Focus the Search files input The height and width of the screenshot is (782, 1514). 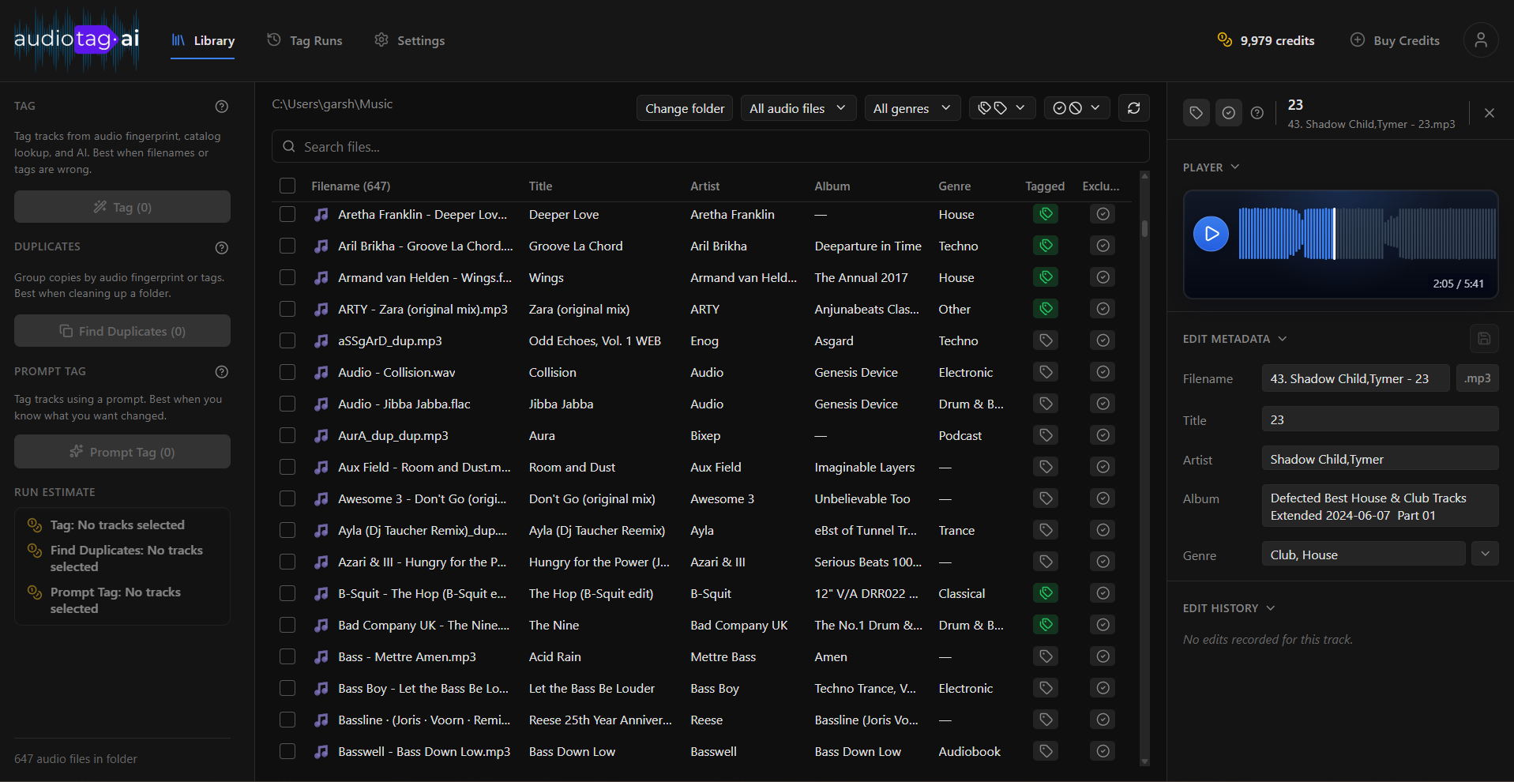click(710, 147)
